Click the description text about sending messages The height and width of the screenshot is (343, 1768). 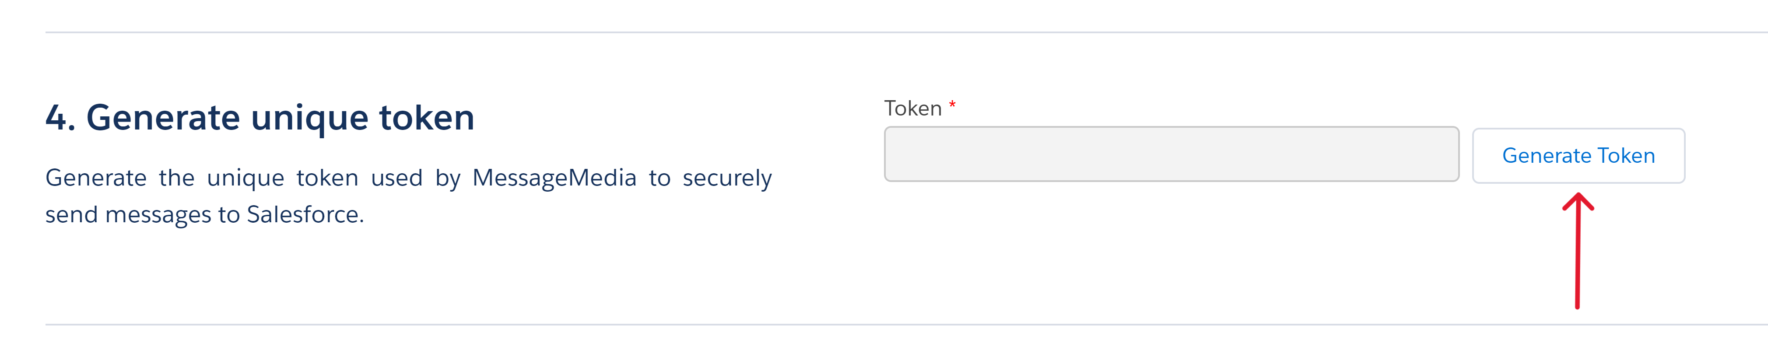(x=408, y=196)
